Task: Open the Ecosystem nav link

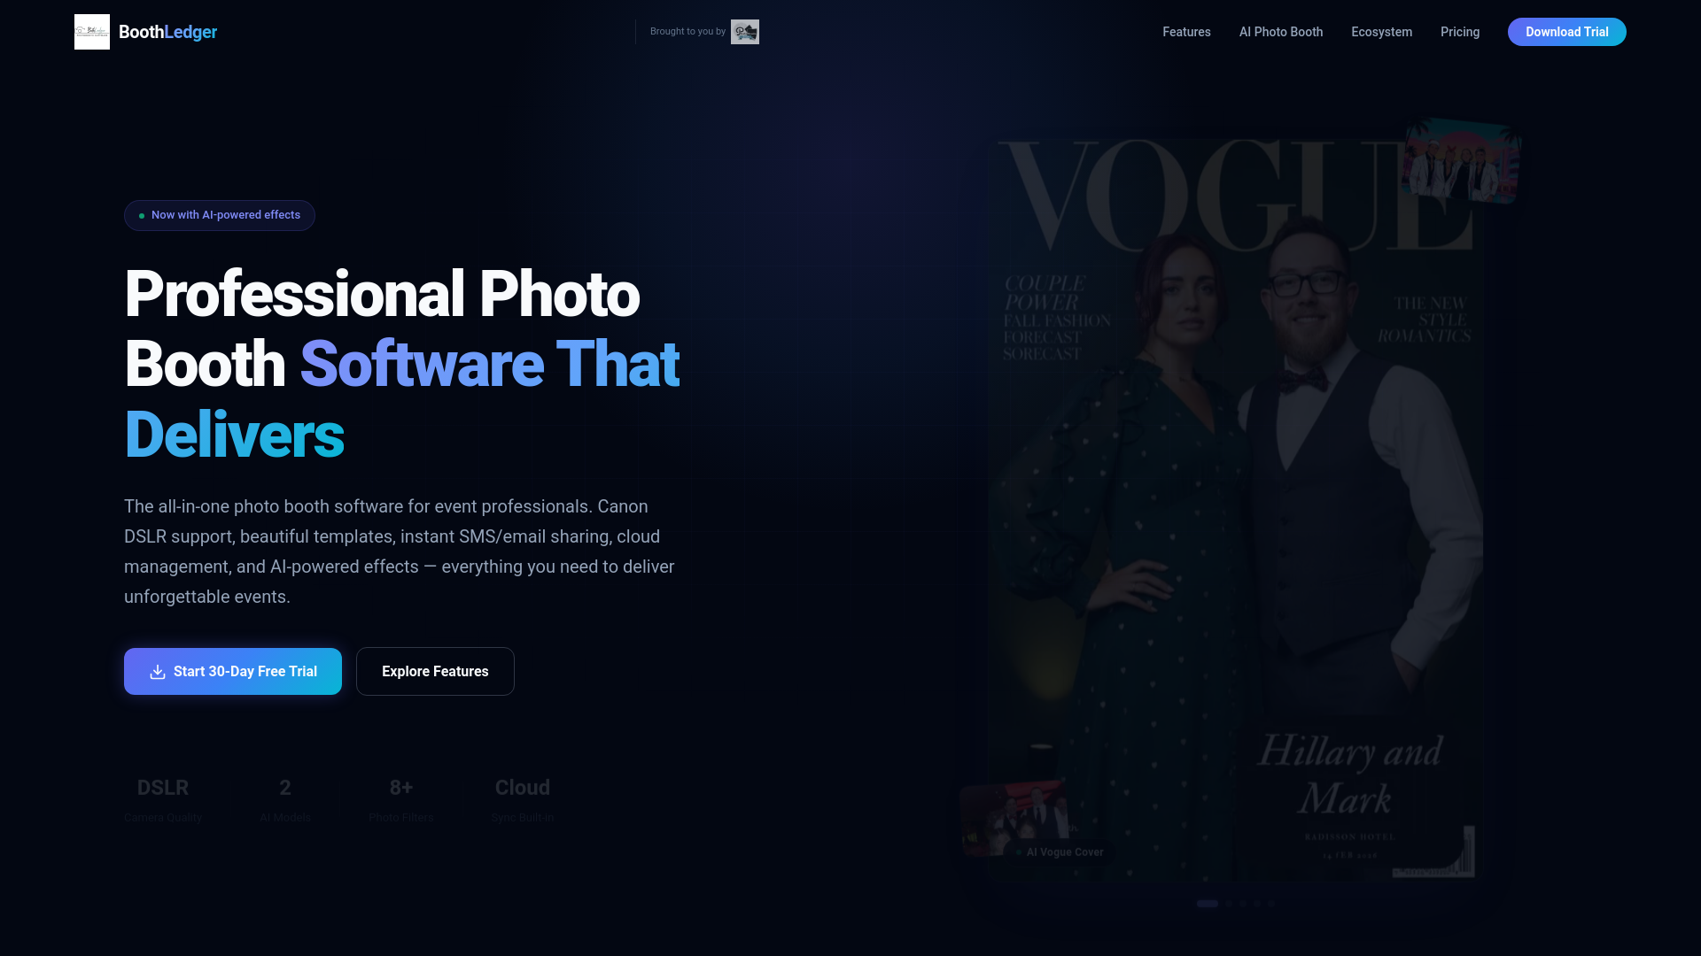Action: (x=1381, y=32)
